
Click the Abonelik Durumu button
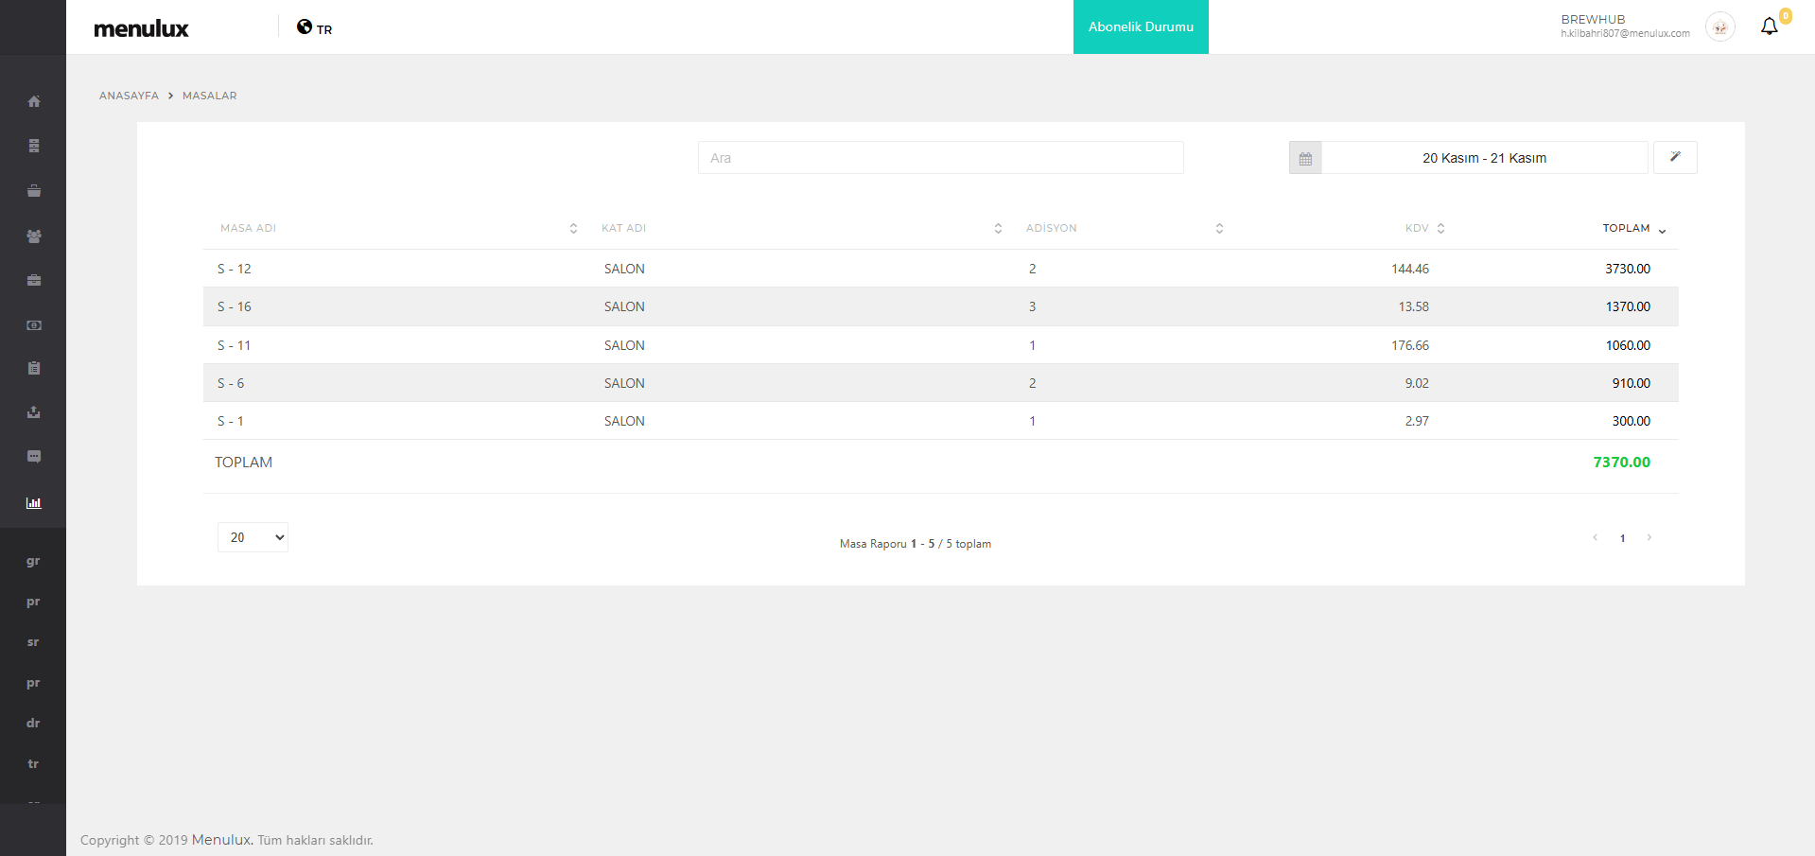tap(1141, 27)
